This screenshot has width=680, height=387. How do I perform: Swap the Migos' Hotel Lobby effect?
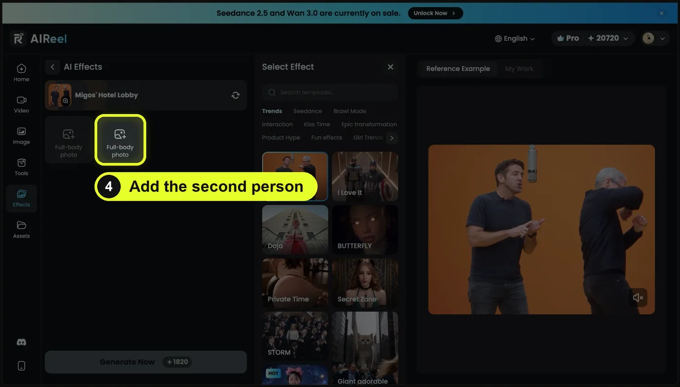pyautogui.click(x=236, y=95)
